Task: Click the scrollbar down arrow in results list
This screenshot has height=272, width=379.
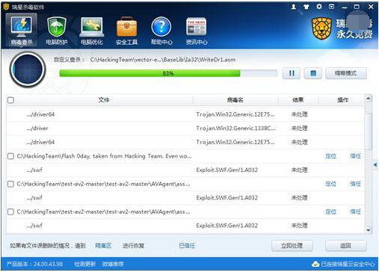Action: tap(369, 230)
